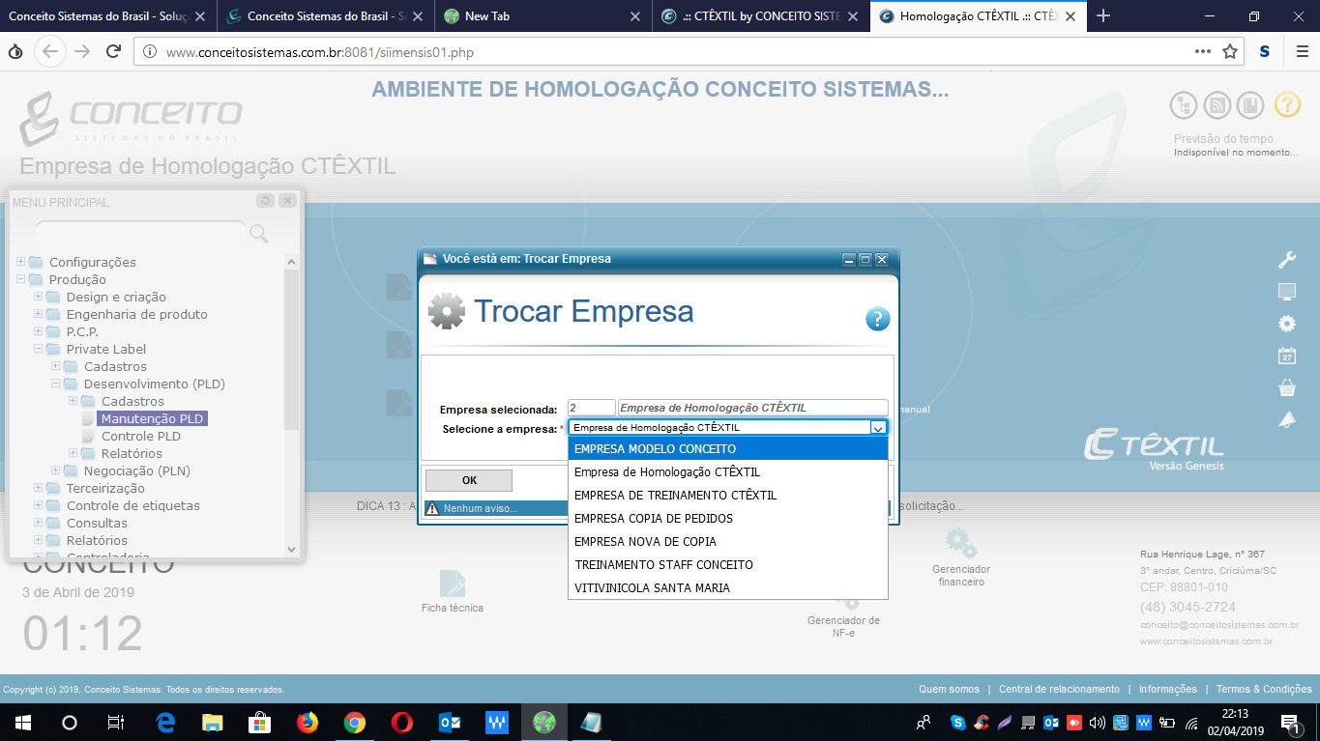This screenshot has width=1320, height=741.
Task: Open a new browser tab with plus
Action: click(1103, 15)
